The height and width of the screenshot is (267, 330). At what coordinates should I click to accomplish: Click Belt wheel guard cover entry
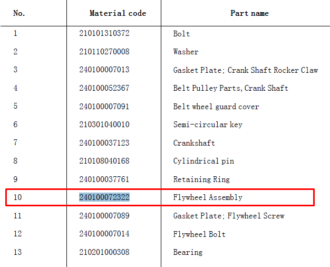pyautogui.click(x=216, y=107)
